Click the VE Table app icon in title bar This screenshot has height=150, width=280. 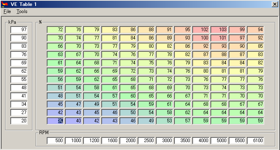click(5, 4)
